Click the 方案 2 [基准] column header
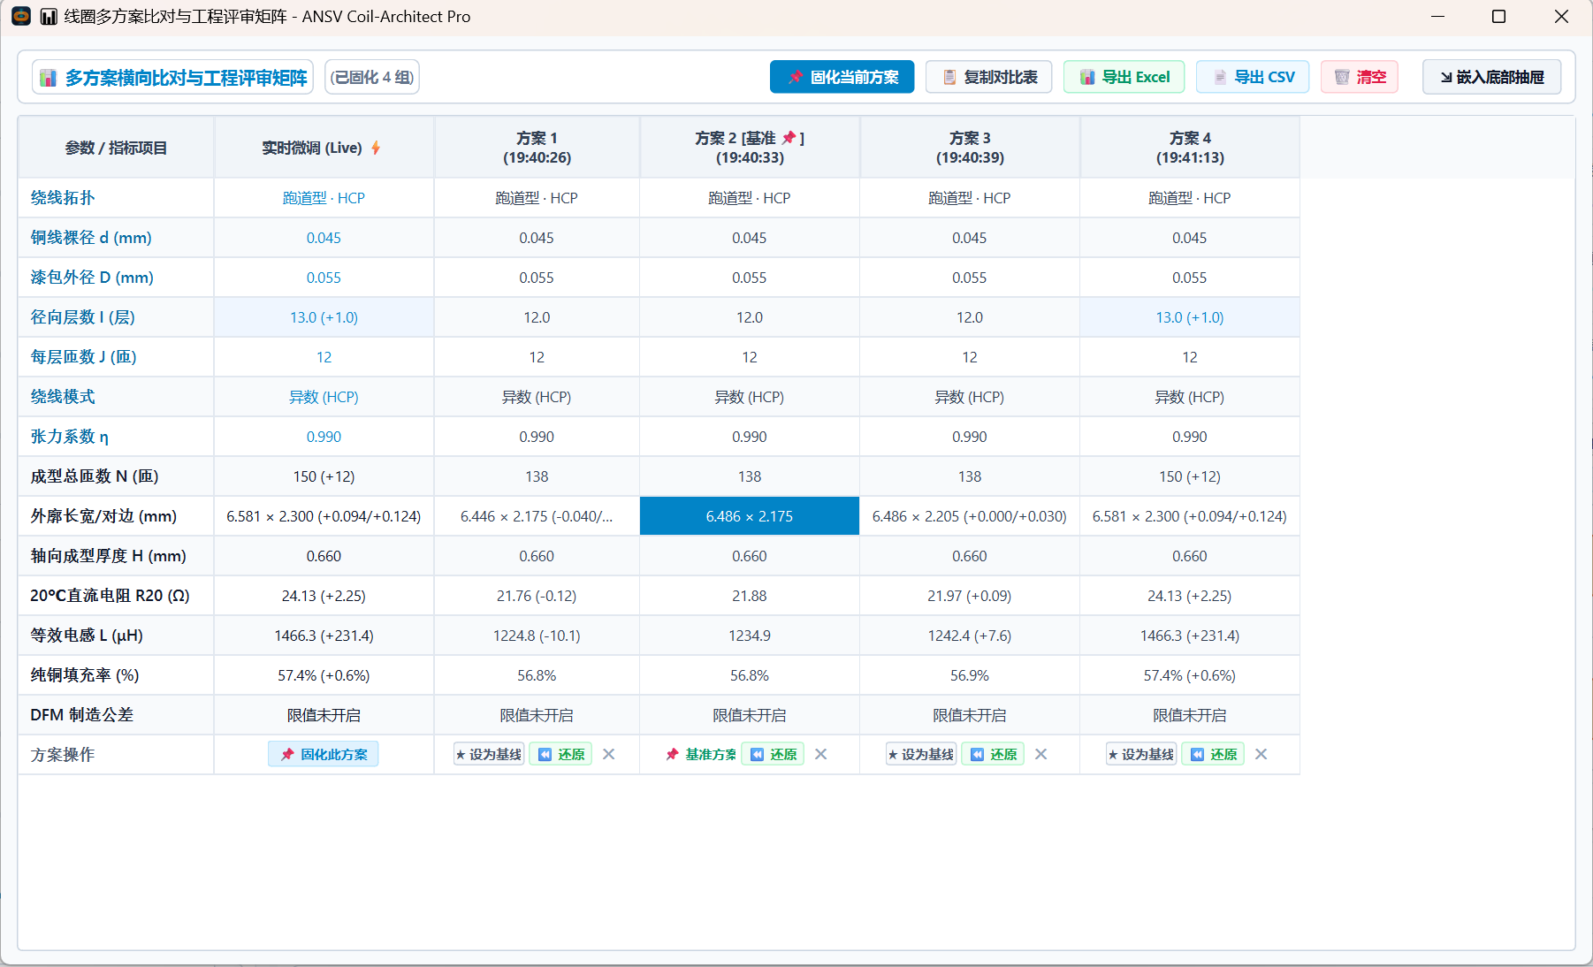 tap(750, 148)
